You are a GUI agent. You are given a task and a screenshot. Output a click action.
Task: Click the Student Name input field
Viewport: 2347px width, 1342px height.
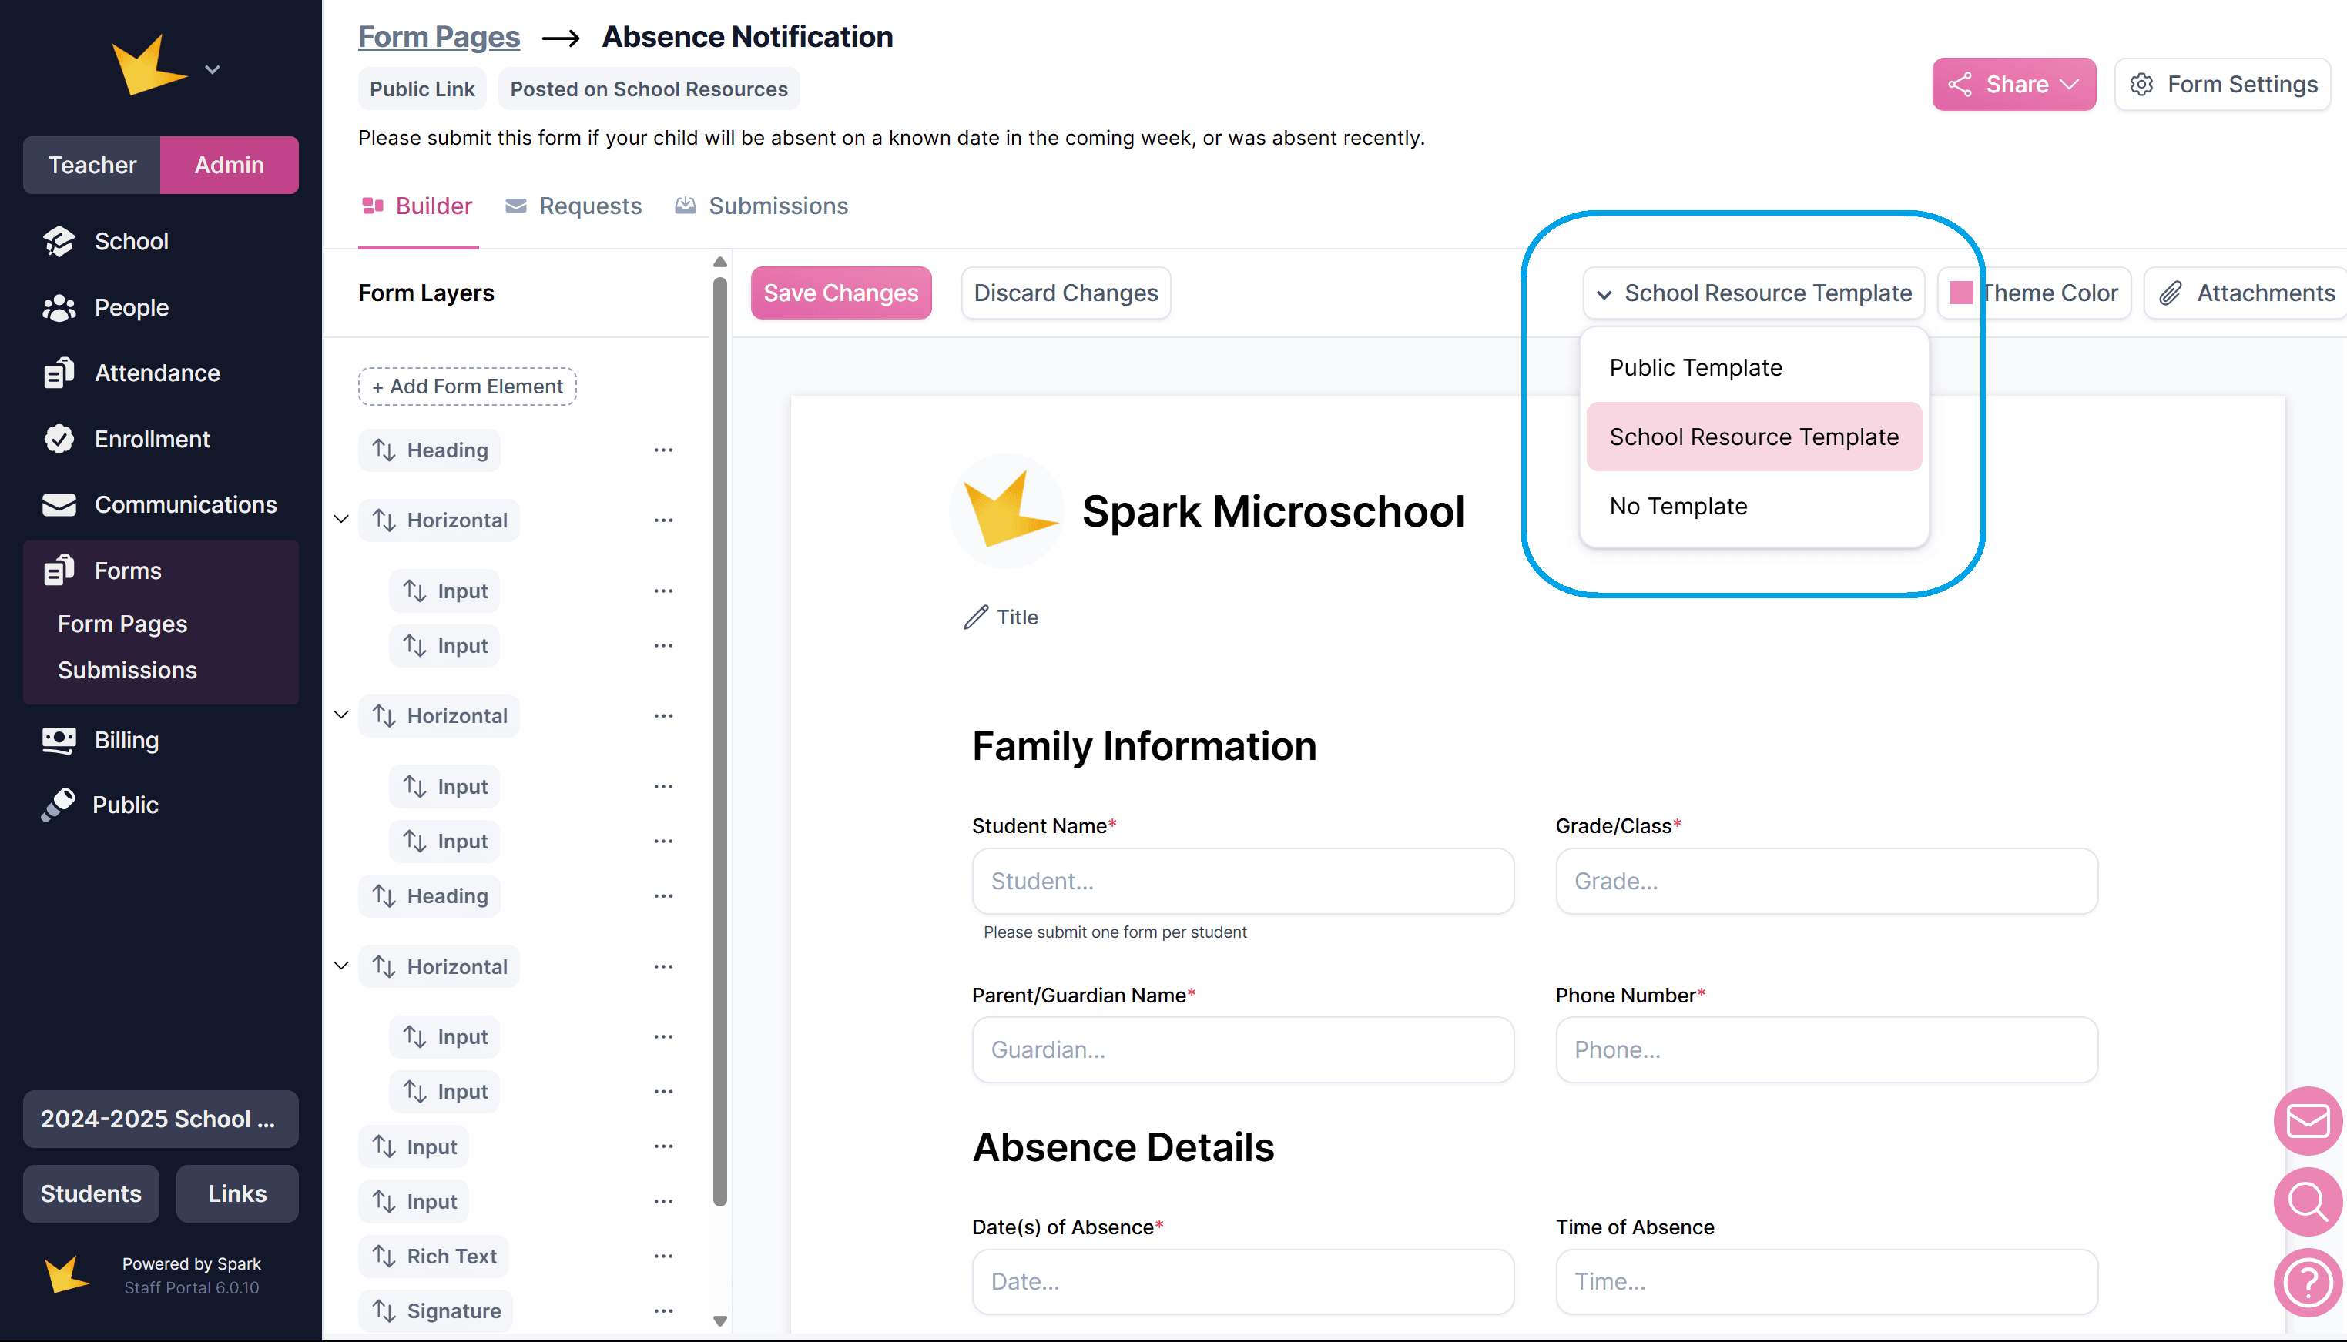point(1242,881)
